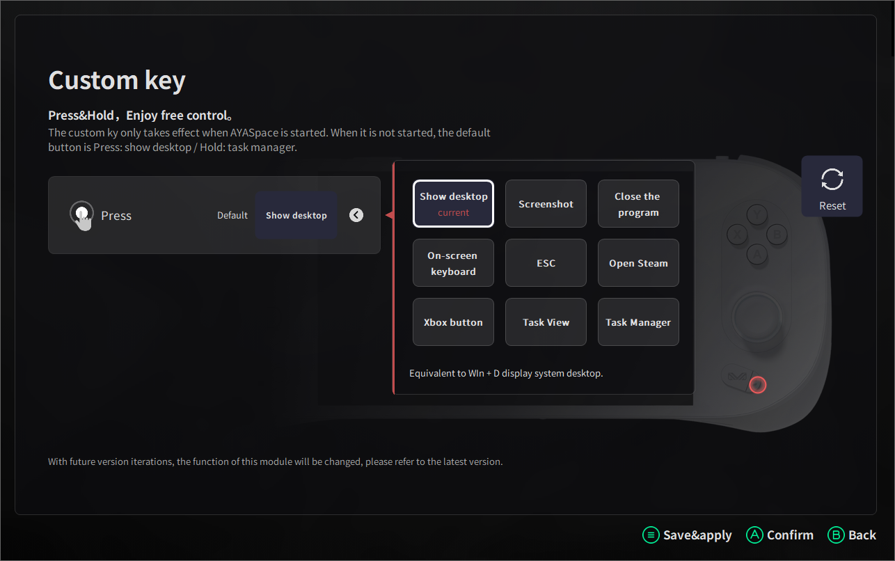This screenshot has width=895, height=561.
Task: Assign Open Steam to the key
Action: (638, 263)
